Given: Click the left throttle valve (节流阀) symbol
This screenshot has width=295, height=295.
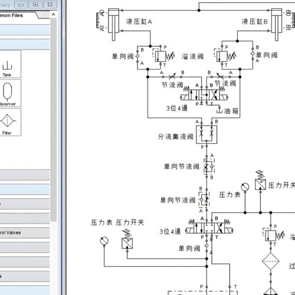Looking at the screenshot, I should point(172,76).
